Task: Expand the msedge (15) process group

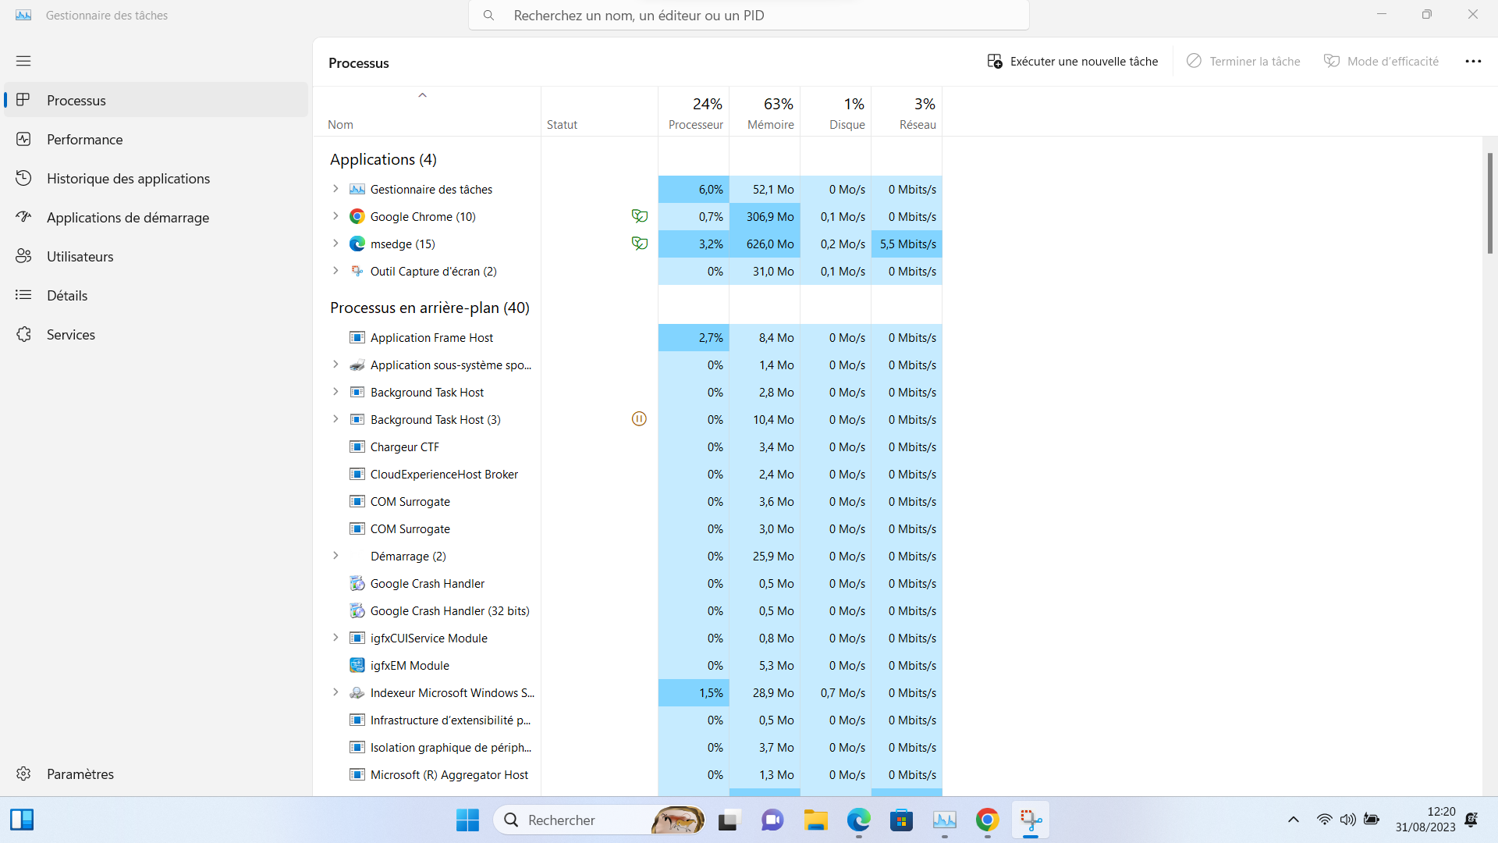Action: coord(335,244)
